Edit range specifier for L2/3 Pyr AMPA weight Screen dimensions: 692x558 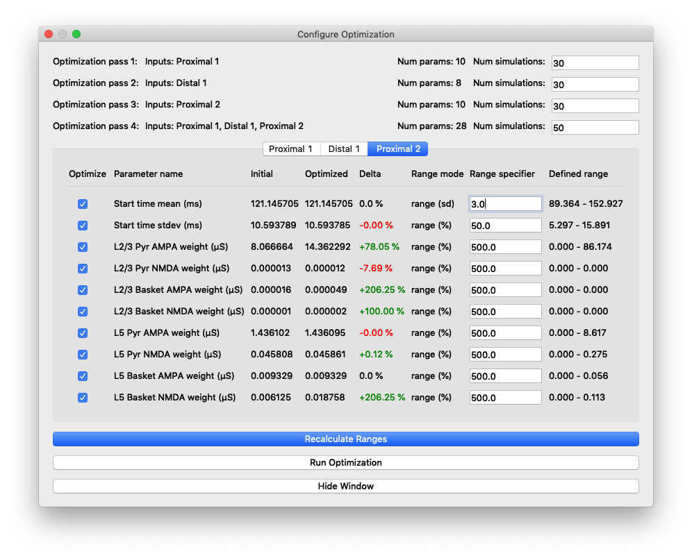505,247
